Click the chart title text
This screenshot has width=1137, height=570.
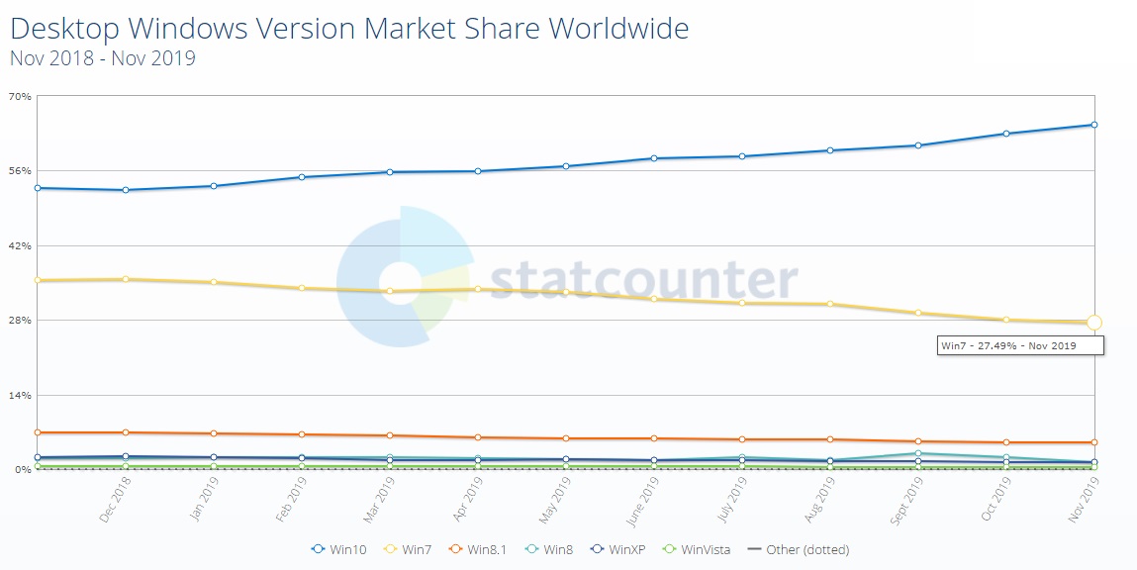pyautogui.click(x=348, y=28)
